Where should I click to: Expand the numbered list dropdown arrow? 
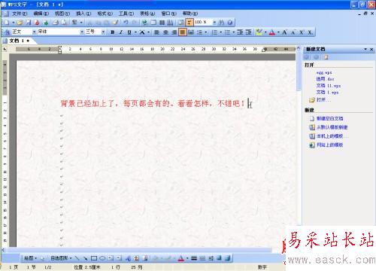point(221,32)
